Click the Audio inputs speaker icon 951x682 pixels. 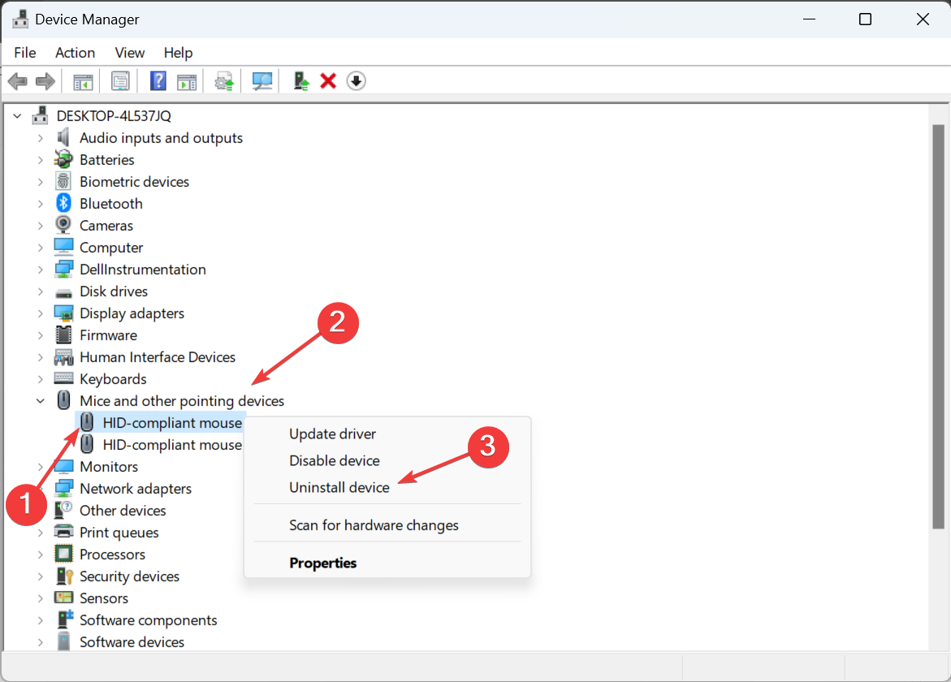click(x=63, y=137)
